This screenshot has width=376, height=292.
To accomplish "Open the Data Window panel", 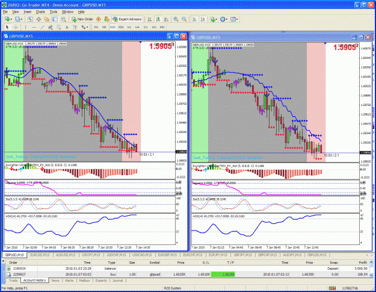I will (39, 19).
